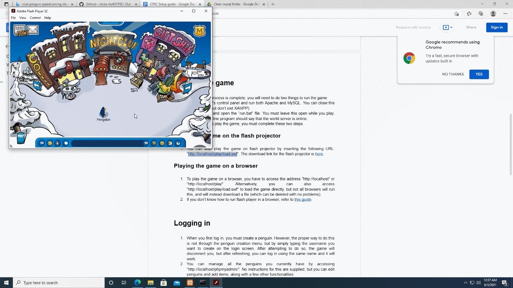Click the taskbar volume speaker icon

click(479, 283)
